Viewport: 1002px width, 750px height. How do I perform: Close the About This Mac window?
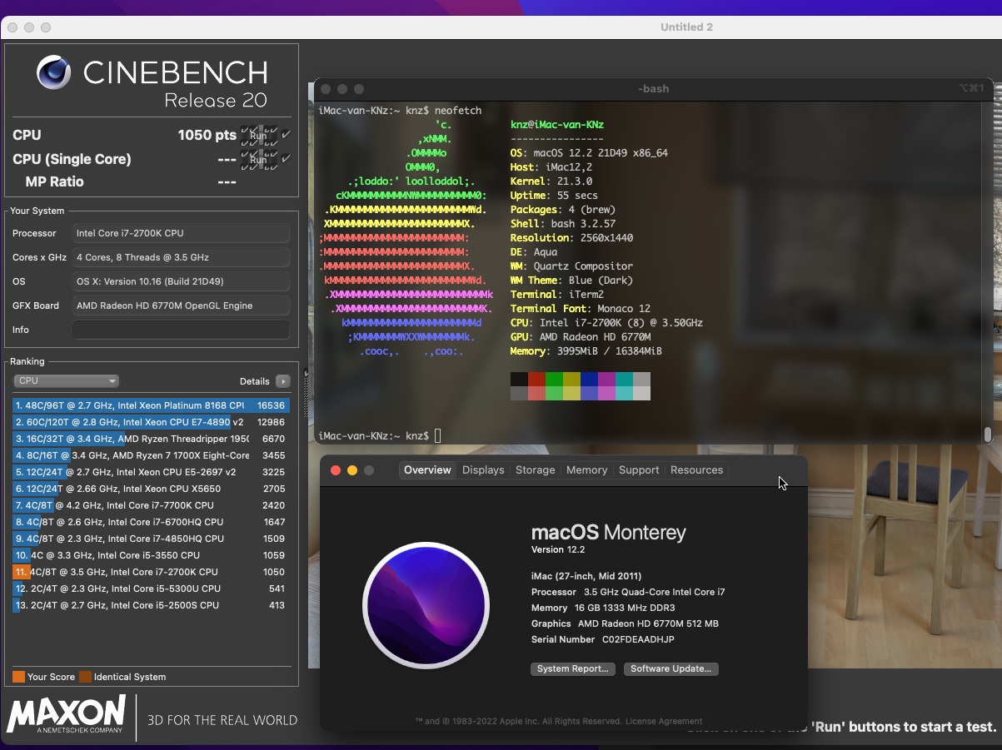click(x=336, y=470)
